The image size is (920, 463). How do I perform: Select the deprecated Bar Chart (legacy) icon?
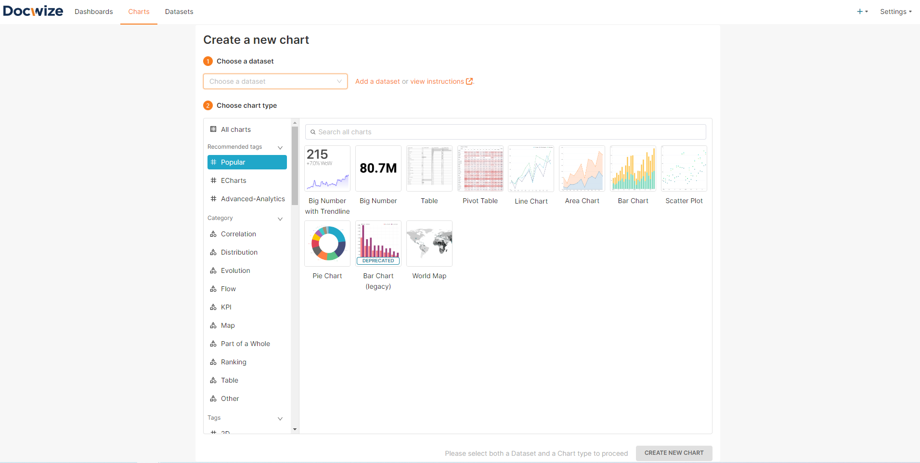tap(378, 244)
